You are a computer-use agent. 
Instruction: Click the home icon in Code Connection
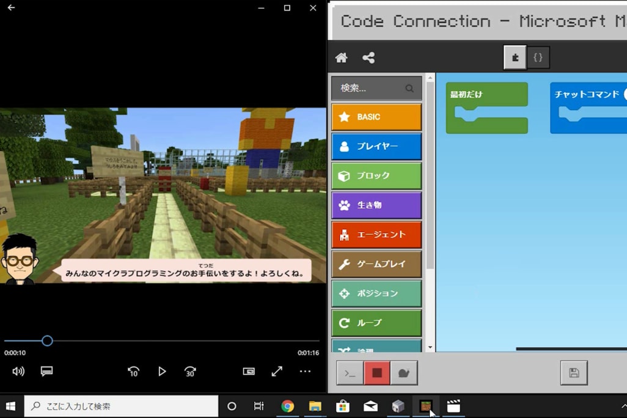tap(342, 58)
